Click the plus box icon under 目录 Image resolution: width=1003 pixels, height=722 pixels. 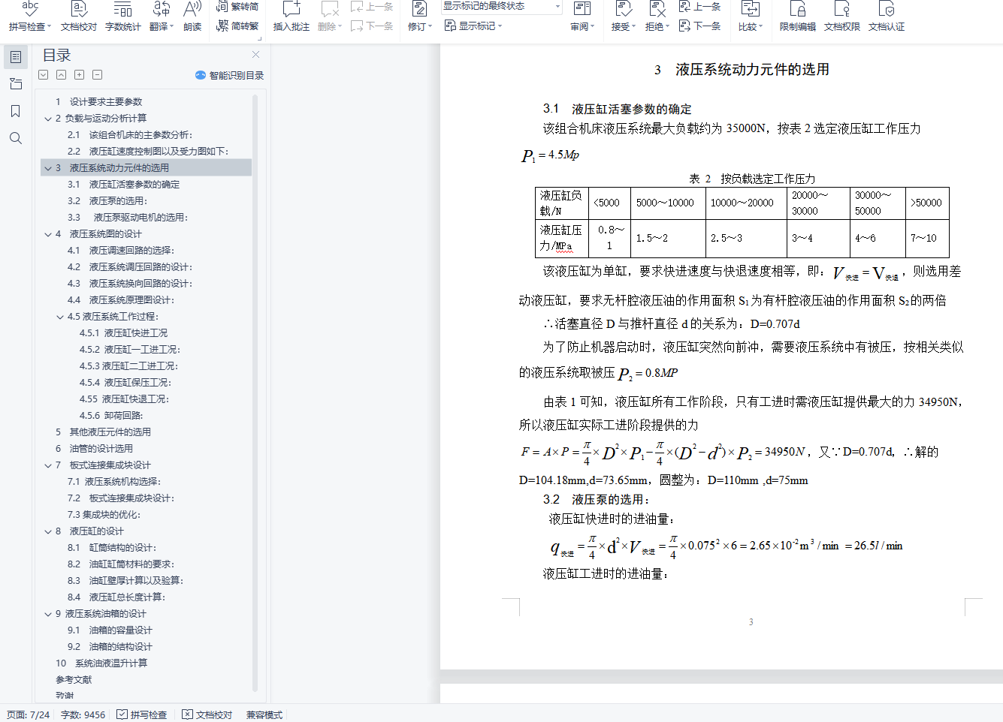click(80, 75)
